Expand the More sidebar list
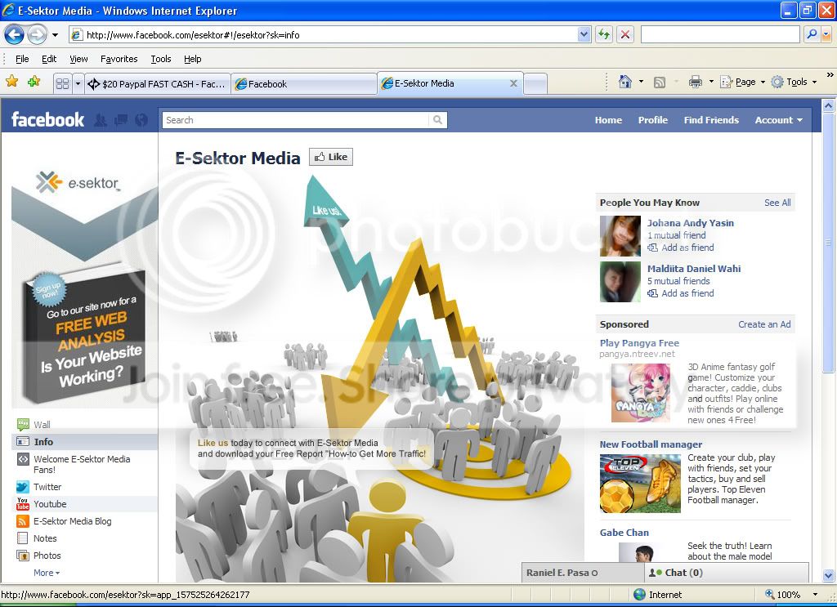 (x=47, y=573)
